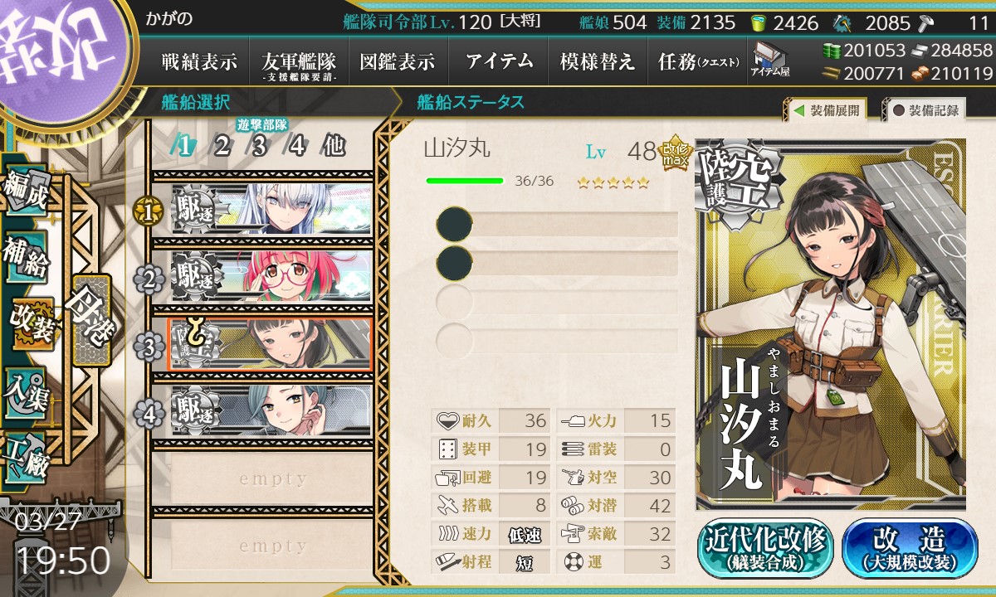Image resolution: width=996 pixels, height=597 pixels.
Task: Return to home port via 母港 icon
Action: pyautogui.click(x=91, y=321)
